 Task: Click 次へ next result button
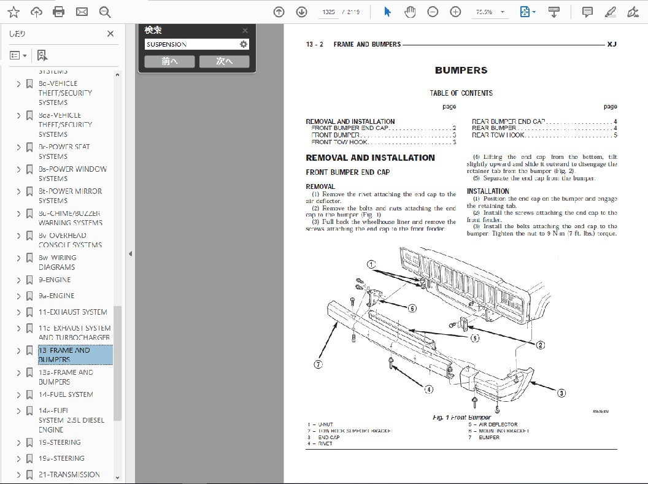click(225, 61)
